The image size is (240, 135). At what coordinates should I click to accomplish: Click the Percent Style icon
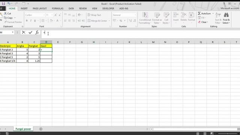(x=121, y=21)
